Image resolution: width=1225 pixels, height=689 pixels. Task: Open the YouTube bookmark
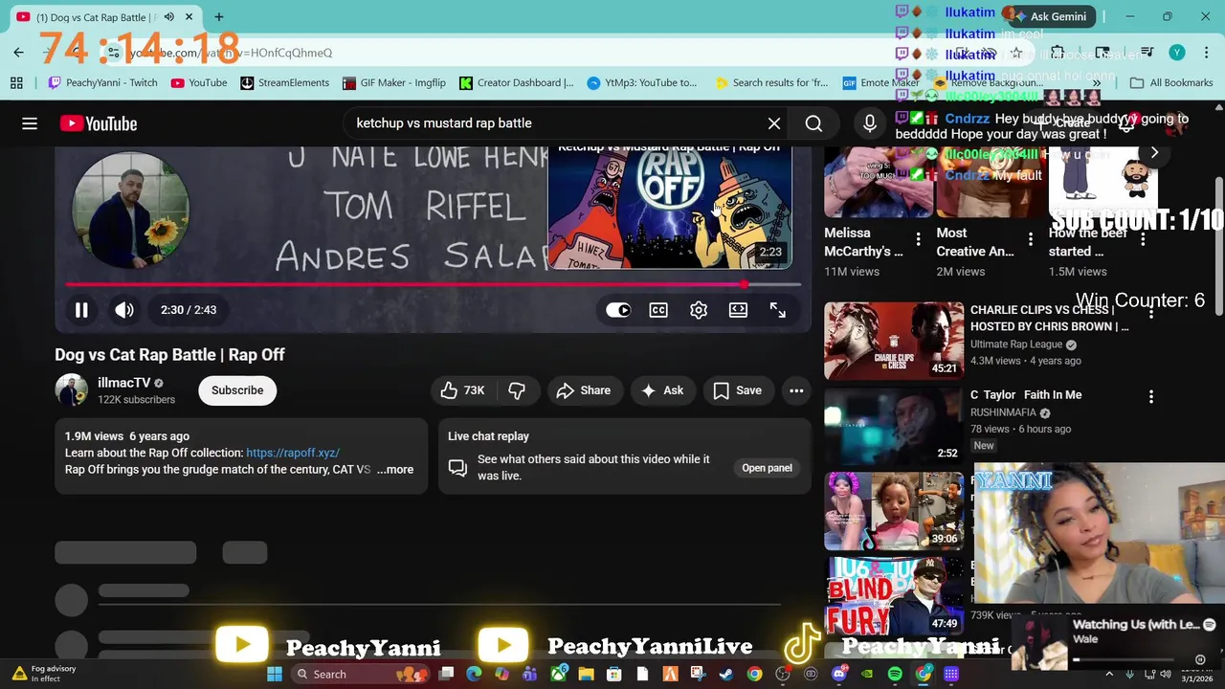pos(198,83)
